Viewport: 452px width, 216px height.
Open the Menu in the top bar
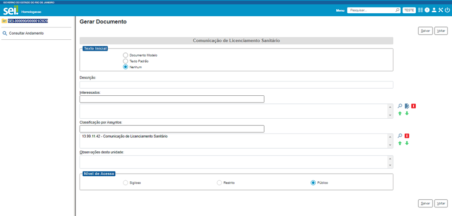[x=340, y=10]
